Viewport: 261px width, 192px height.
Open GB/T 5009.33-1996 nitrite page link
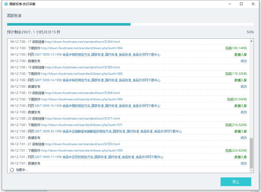click(108, 131)
